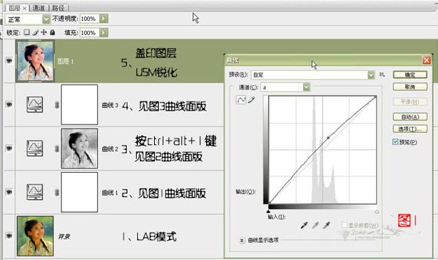Click the Curves 3 mask link chain icon
Screen dimensions: 438x260
pyautogui.click(x=57, y=105)
